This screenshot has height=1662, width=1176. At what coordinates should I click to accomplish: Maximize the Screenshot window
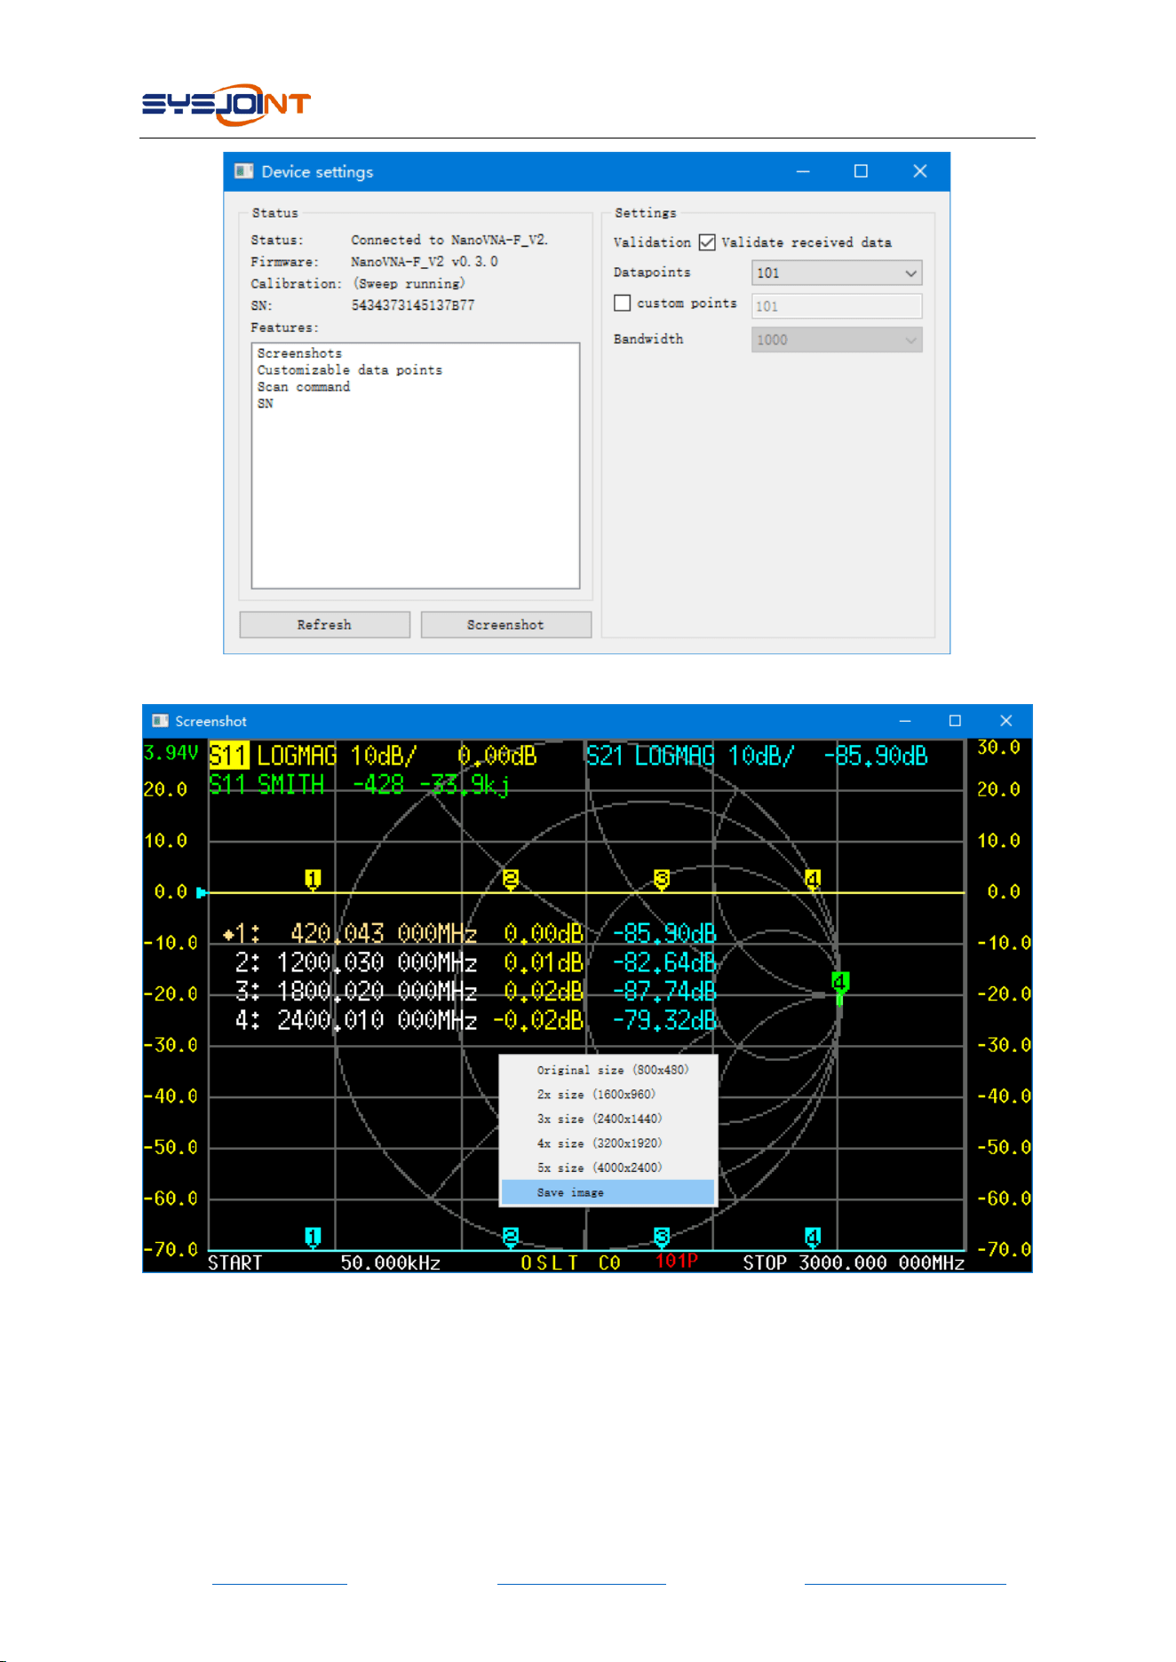pyautogui.click(x=955, y=721)
